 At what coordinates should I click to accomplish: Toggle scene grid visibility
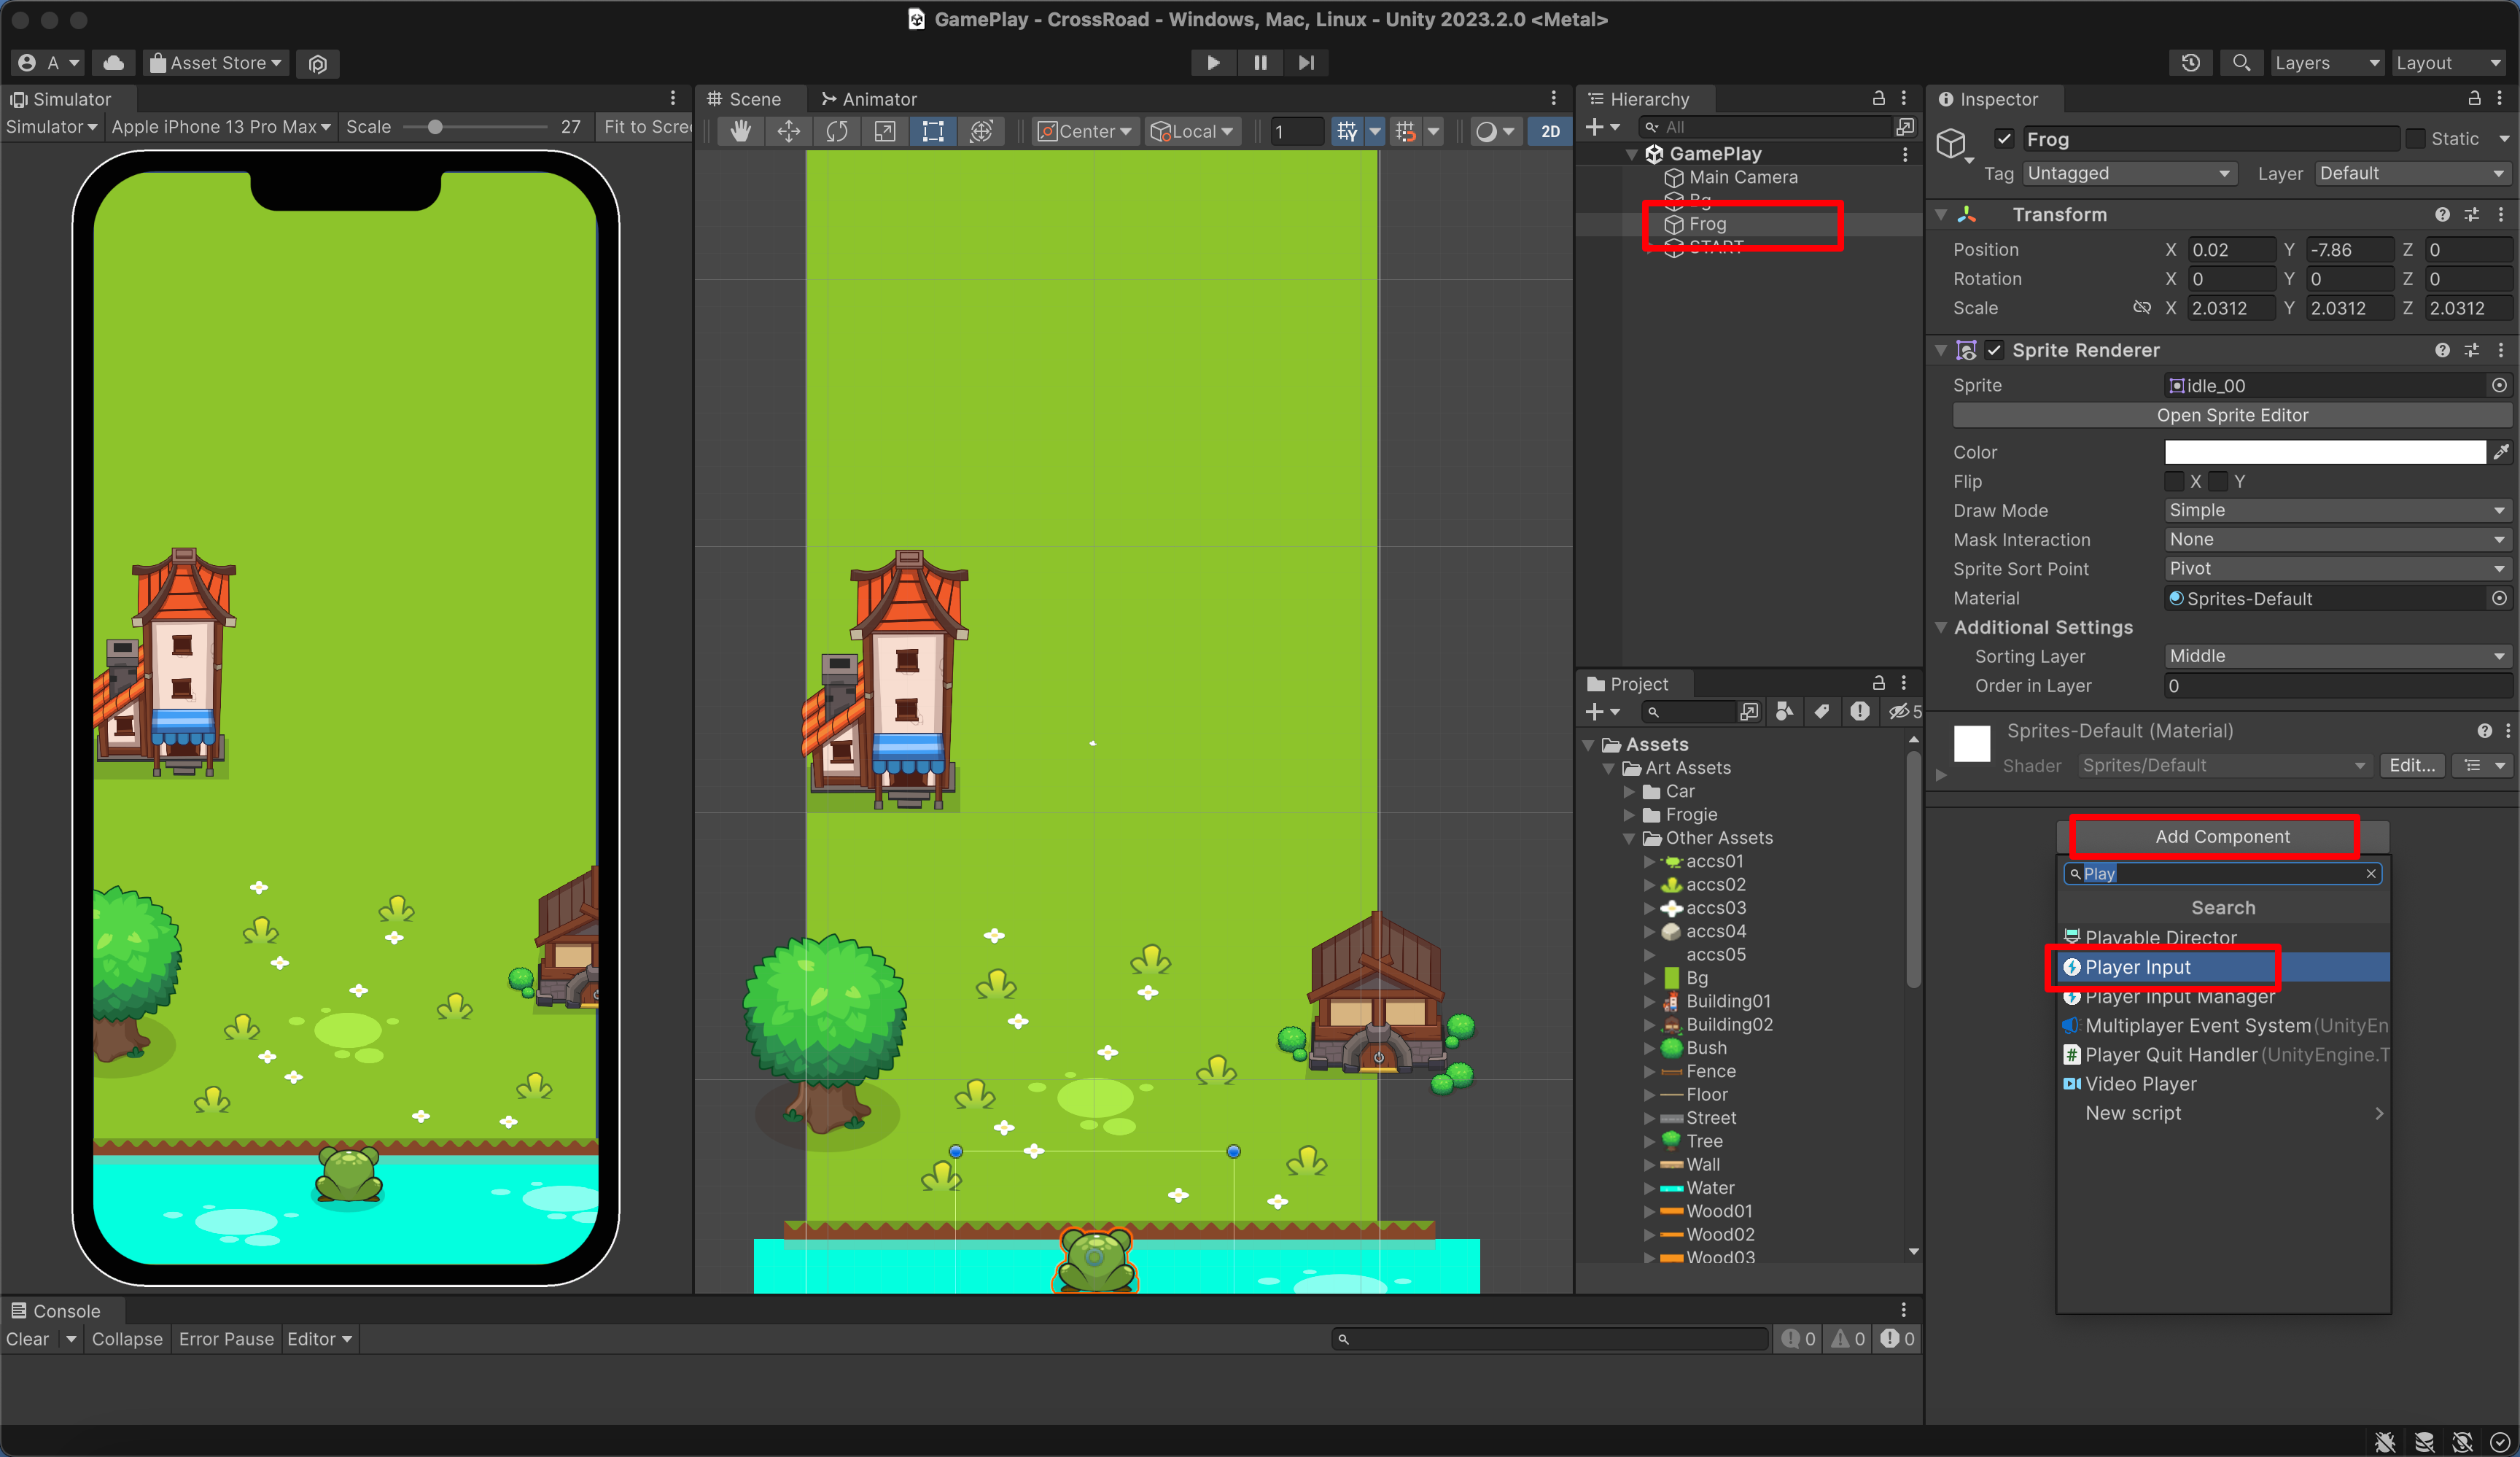(1347, 131)
